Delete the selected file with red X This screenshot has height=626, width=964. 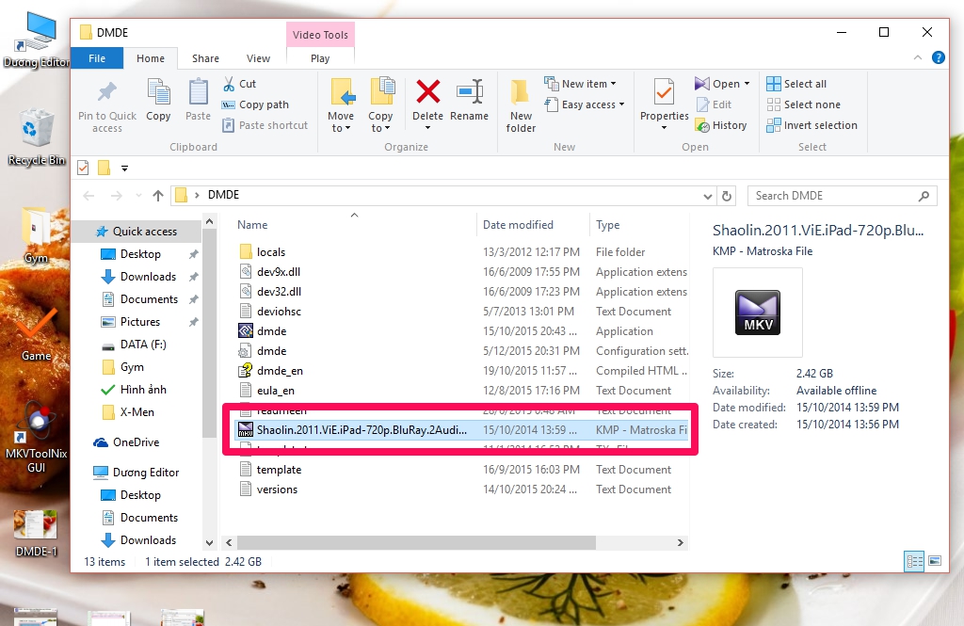point(428,105)
